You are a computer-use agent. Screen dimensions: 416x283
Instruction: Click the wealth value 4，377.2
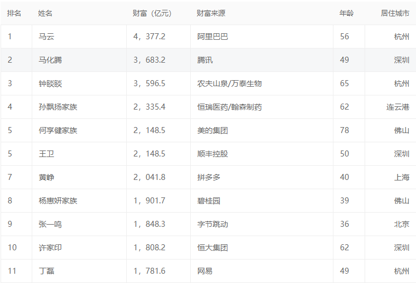(x=149, y=37)
